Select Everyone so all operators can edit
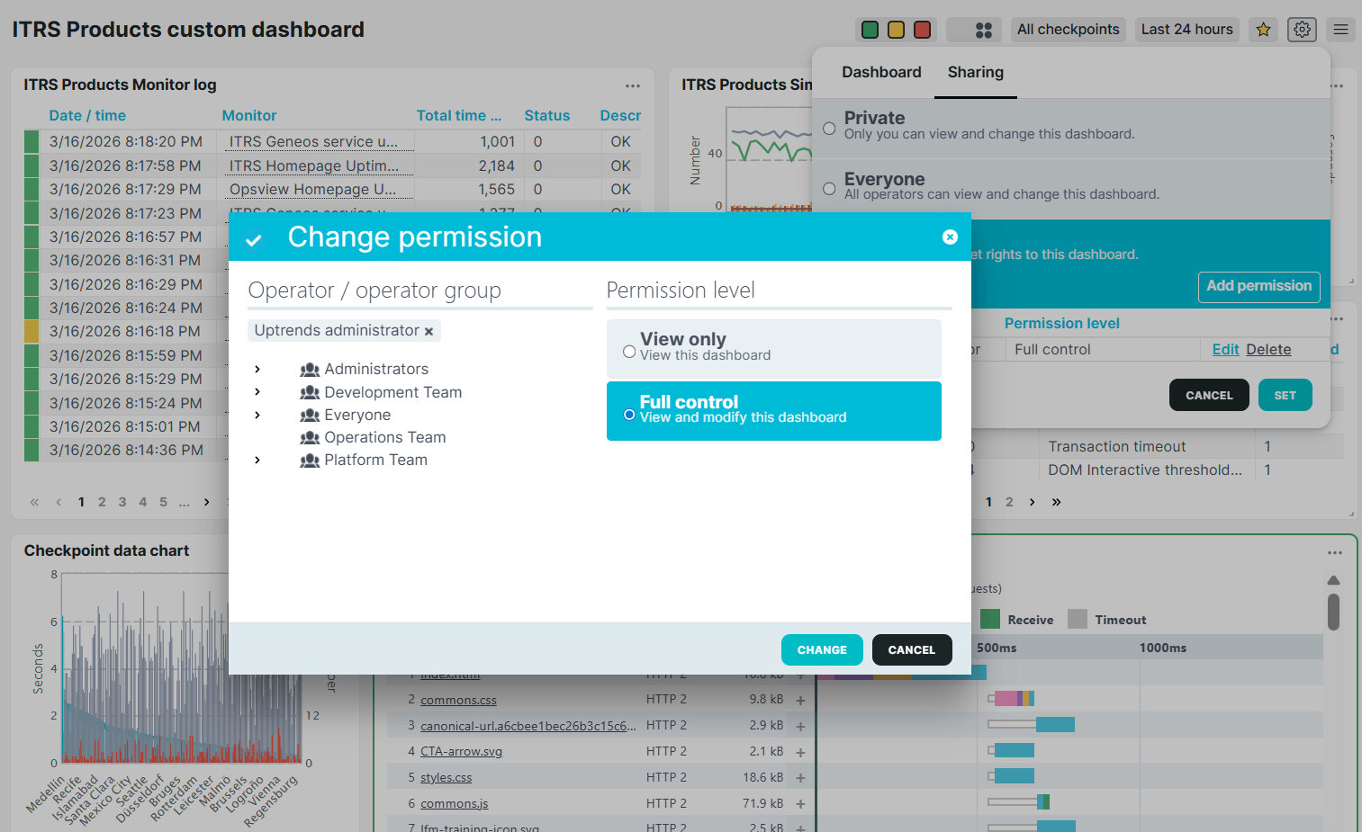 pyautogui.click(x=829, y=188)
